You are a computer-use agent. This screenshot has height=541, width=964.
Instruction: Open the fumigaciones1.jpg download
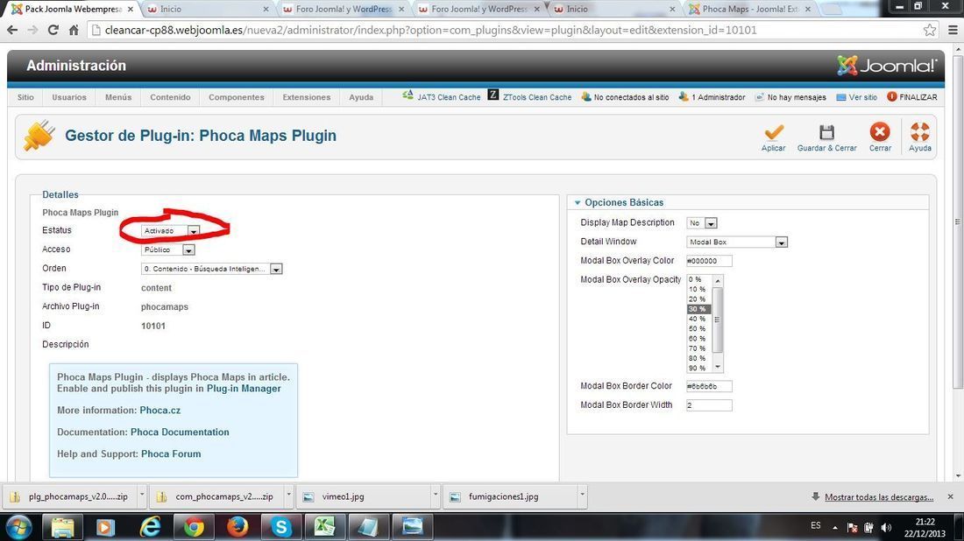[512, 496]
